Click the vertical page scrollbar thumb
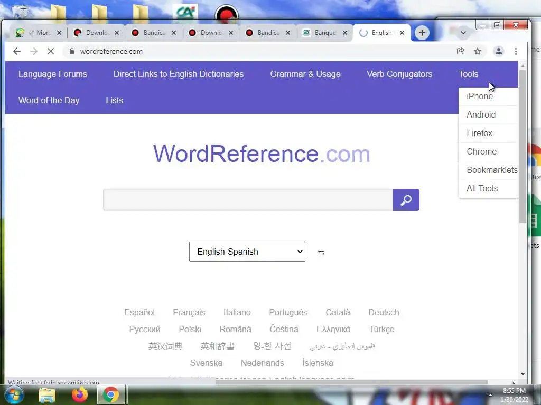The width and height of the screenshot is (541, 405). click(523, 147)
